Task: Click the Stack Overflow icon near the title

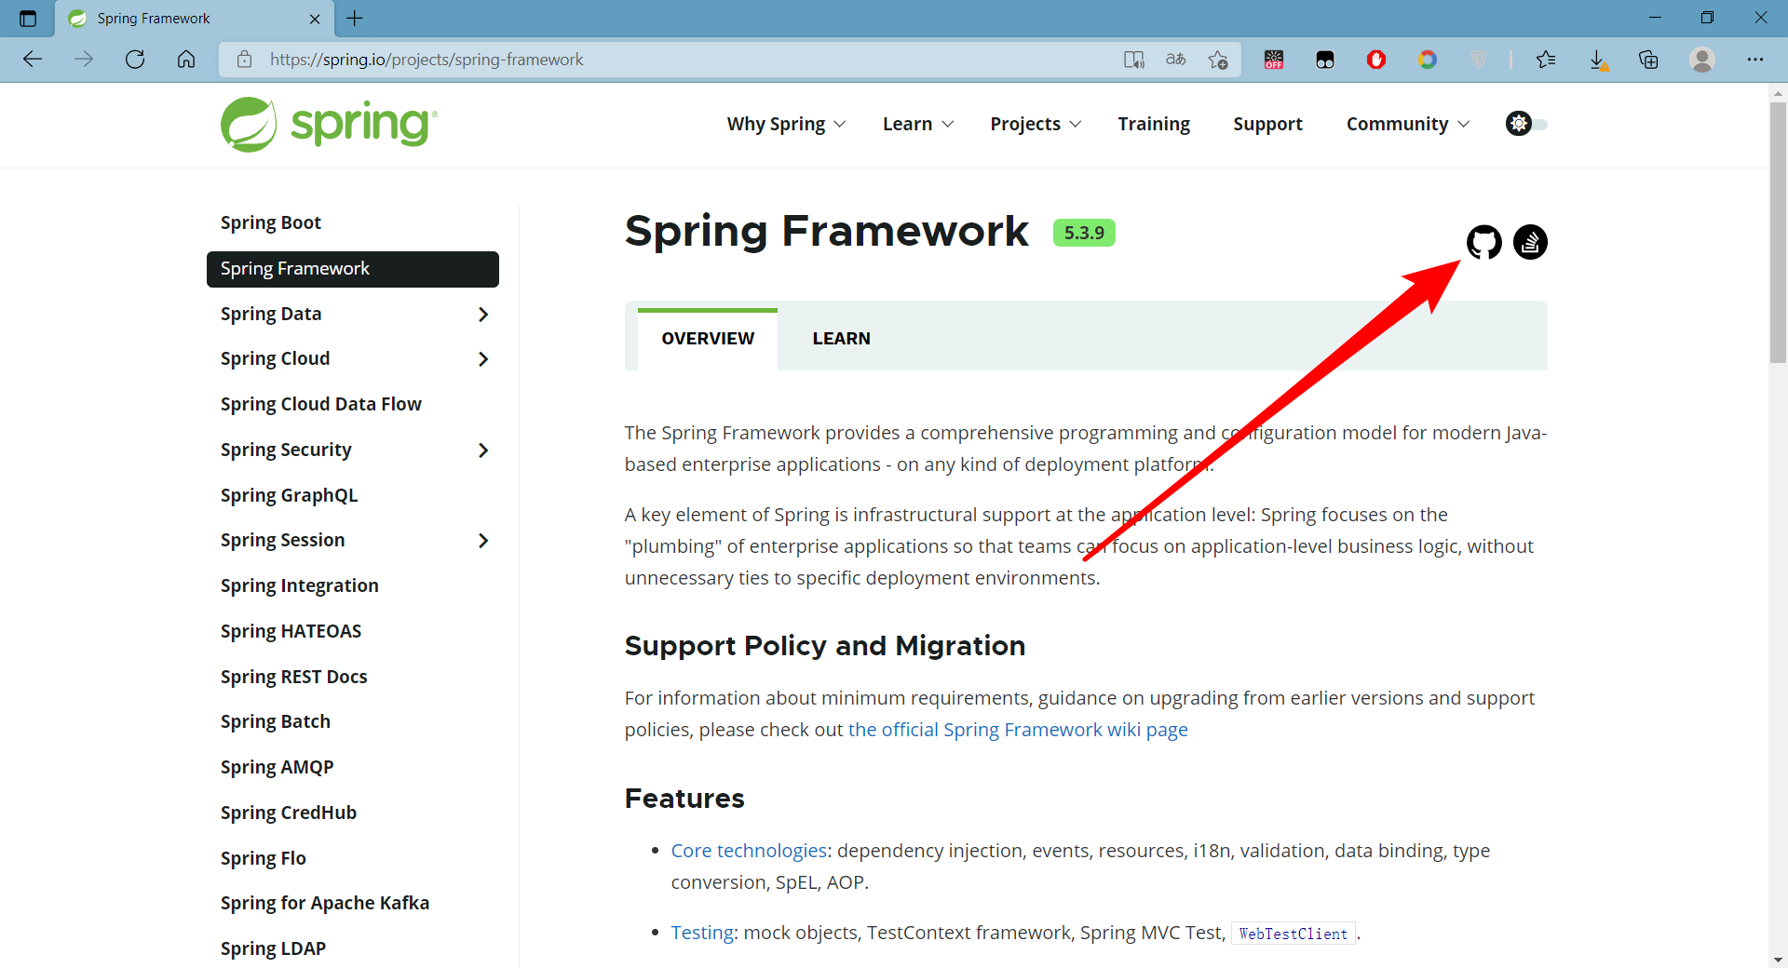Action: pos(1530,242)
